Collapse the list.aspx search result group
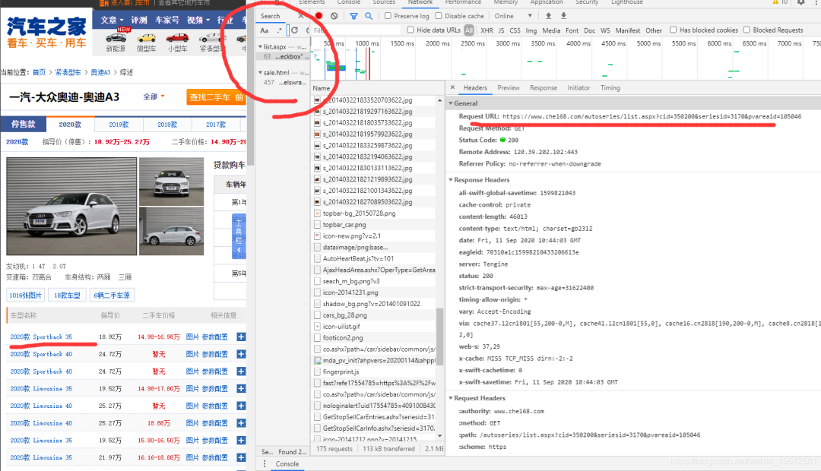The height and width of the screenshot is (471, 821). (261, 47)
